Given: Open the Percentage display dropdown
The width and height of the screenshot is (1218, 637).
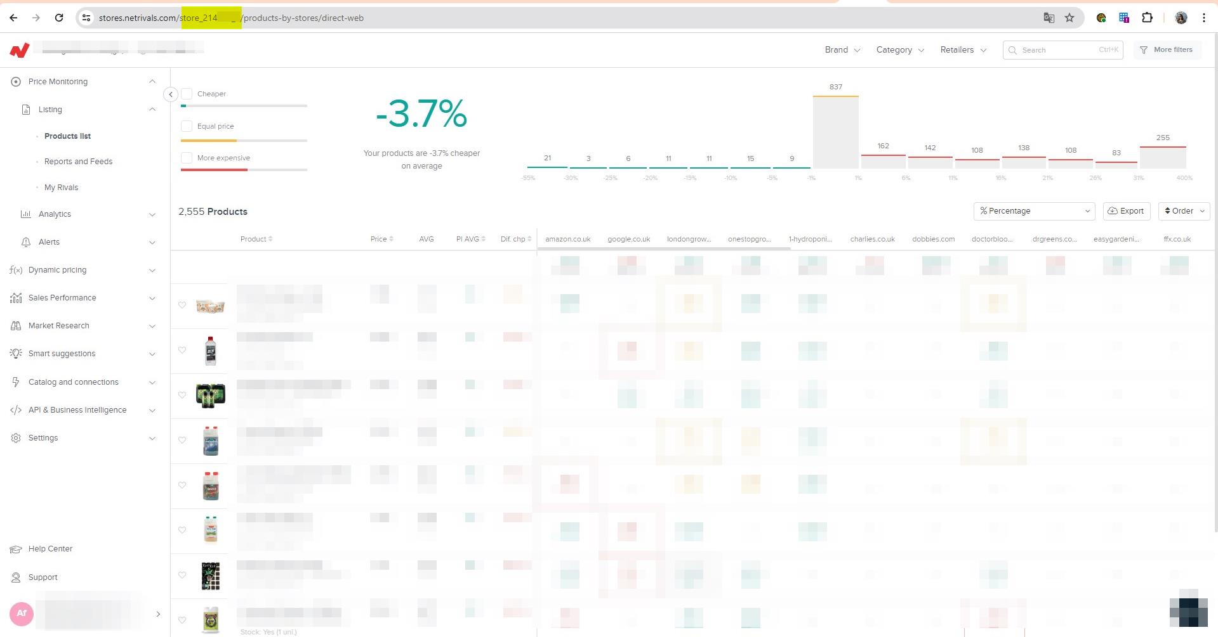Looking at the screenshot, I should click(x=1034, y=211).
